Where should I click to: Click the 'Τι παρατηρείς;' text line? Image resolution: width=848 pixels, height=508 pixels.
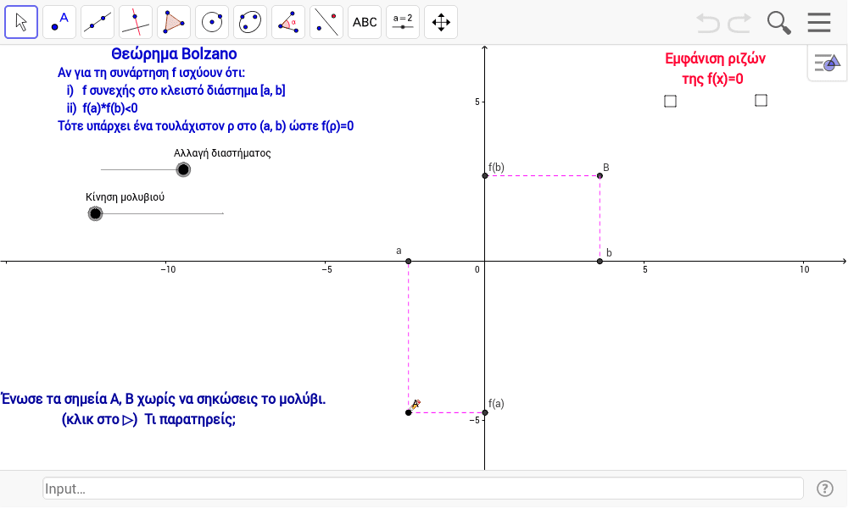pyautogui.click(x=190, y=419)
